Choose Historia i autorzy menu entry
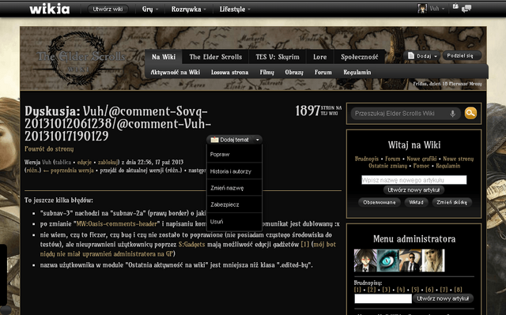 [234, 171]
